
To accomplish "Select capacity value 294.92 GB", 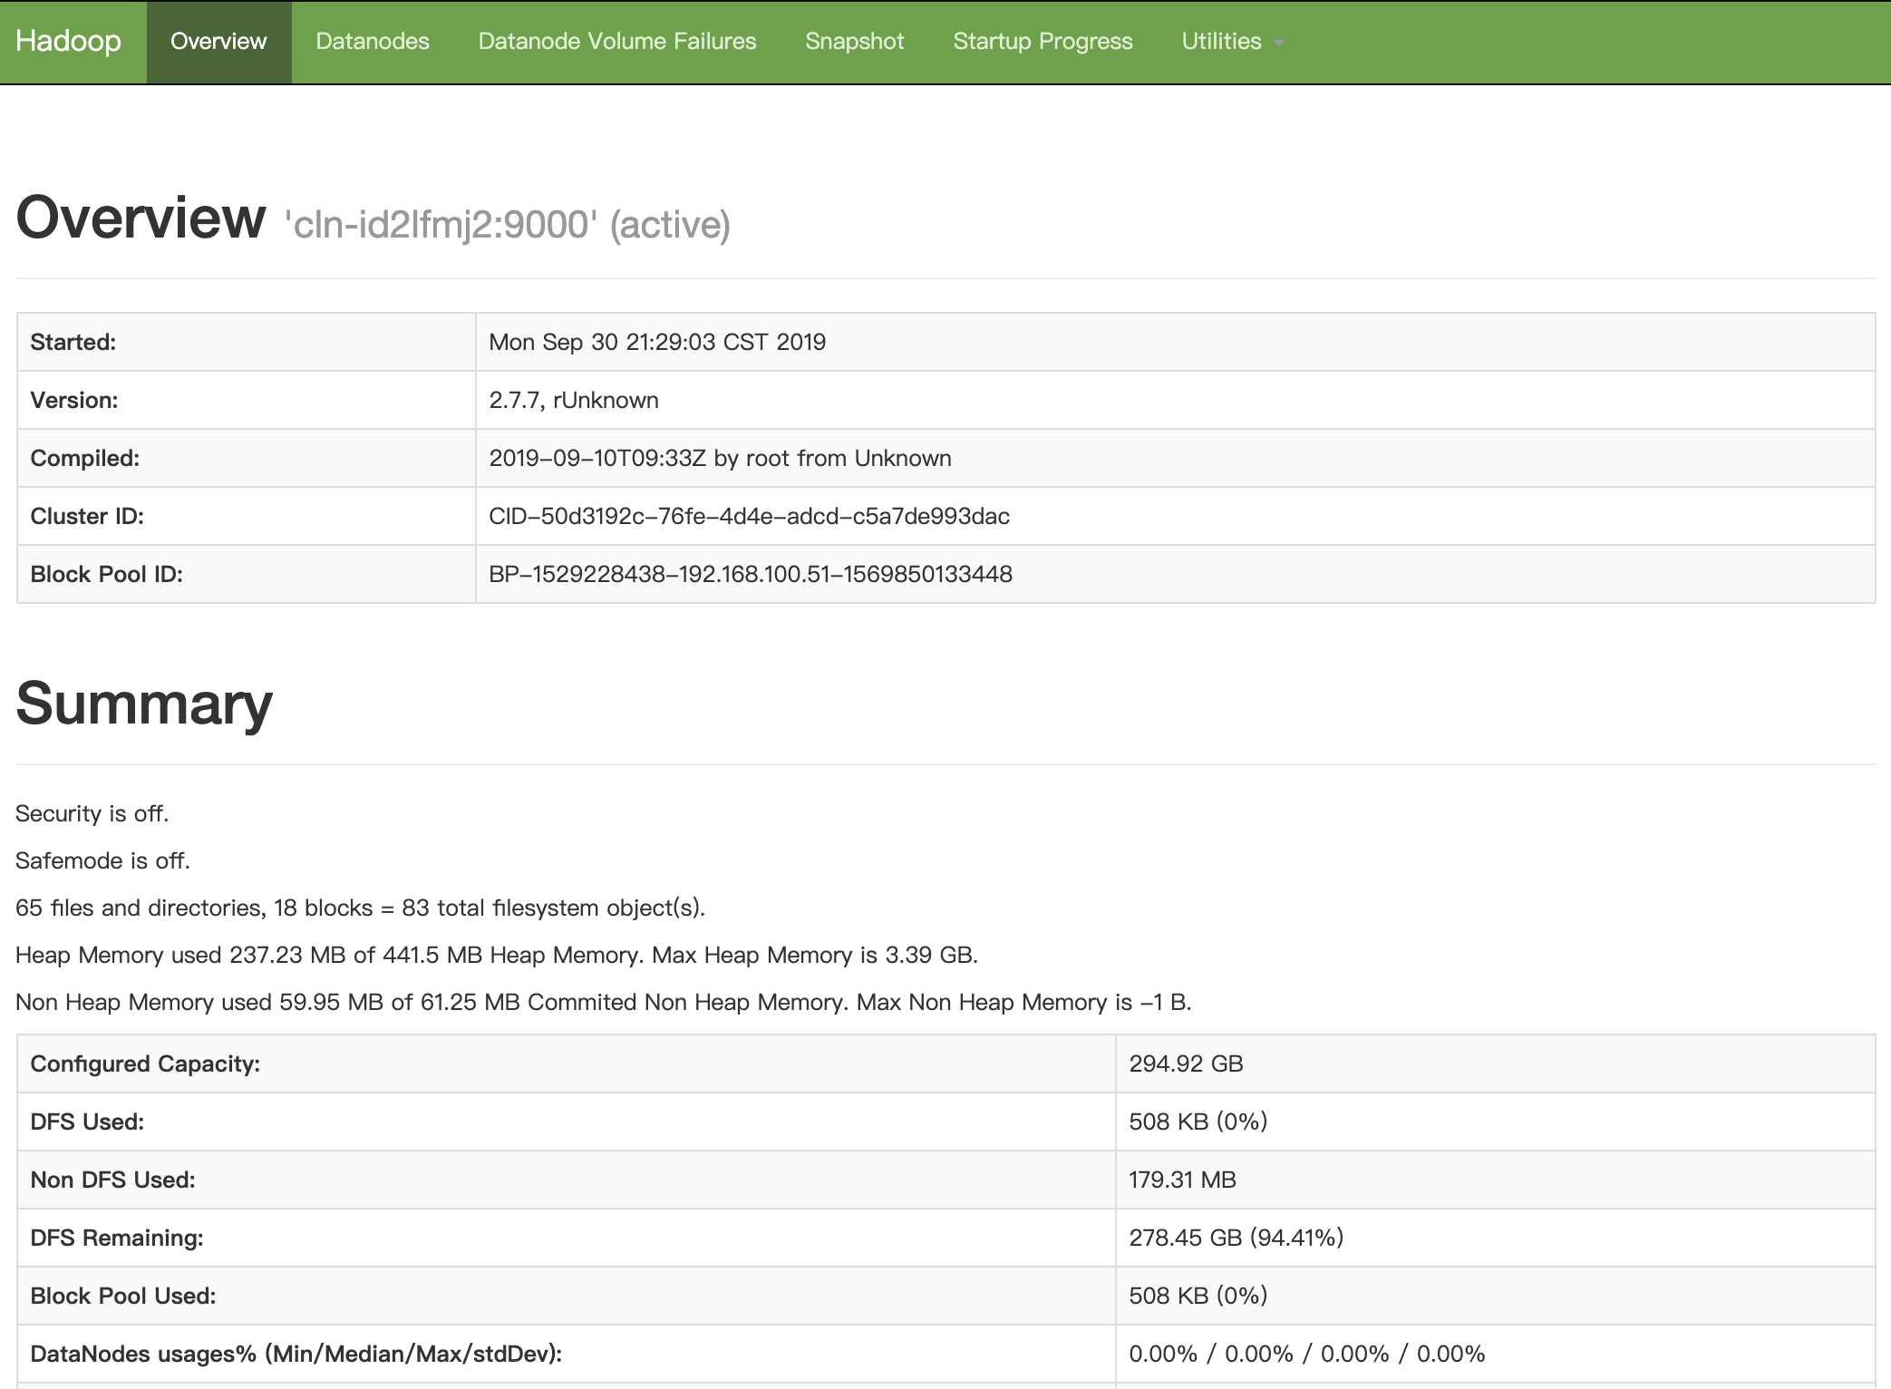I will (x=1186, y=1064).
